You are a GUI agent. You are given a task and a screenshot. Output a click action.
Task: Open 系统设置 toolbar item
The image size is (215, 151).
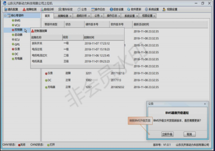coord(152,9)
